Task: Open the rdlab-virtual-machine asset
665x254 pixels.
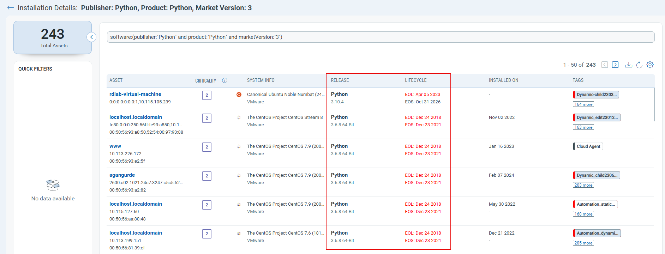Action: (x=135, y=94)
